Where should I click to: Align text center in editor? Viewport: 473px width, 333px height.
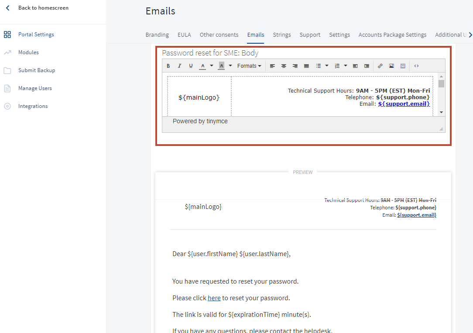[284, 66]
